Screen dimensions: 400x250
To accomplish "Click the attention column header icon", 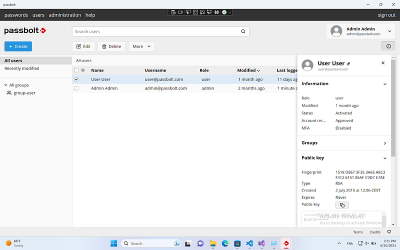I will pos(83,70).
